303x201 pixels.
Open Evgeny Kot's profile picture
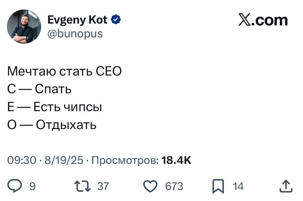coord(24,26)
